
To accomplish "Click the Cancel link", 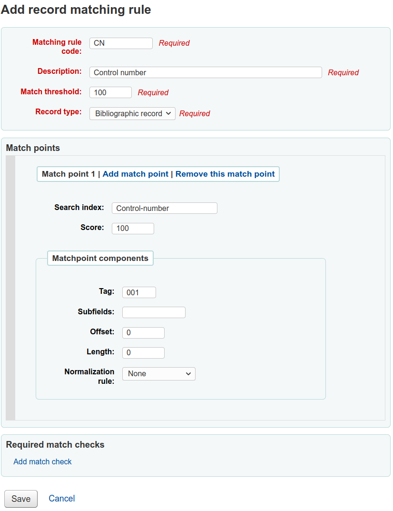I will tap(62, 499).
